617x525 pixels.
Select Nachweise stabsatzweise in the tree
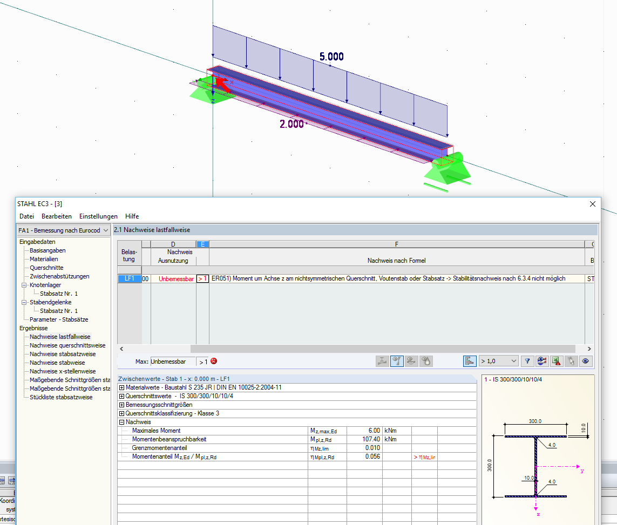[x=63, y=354]
